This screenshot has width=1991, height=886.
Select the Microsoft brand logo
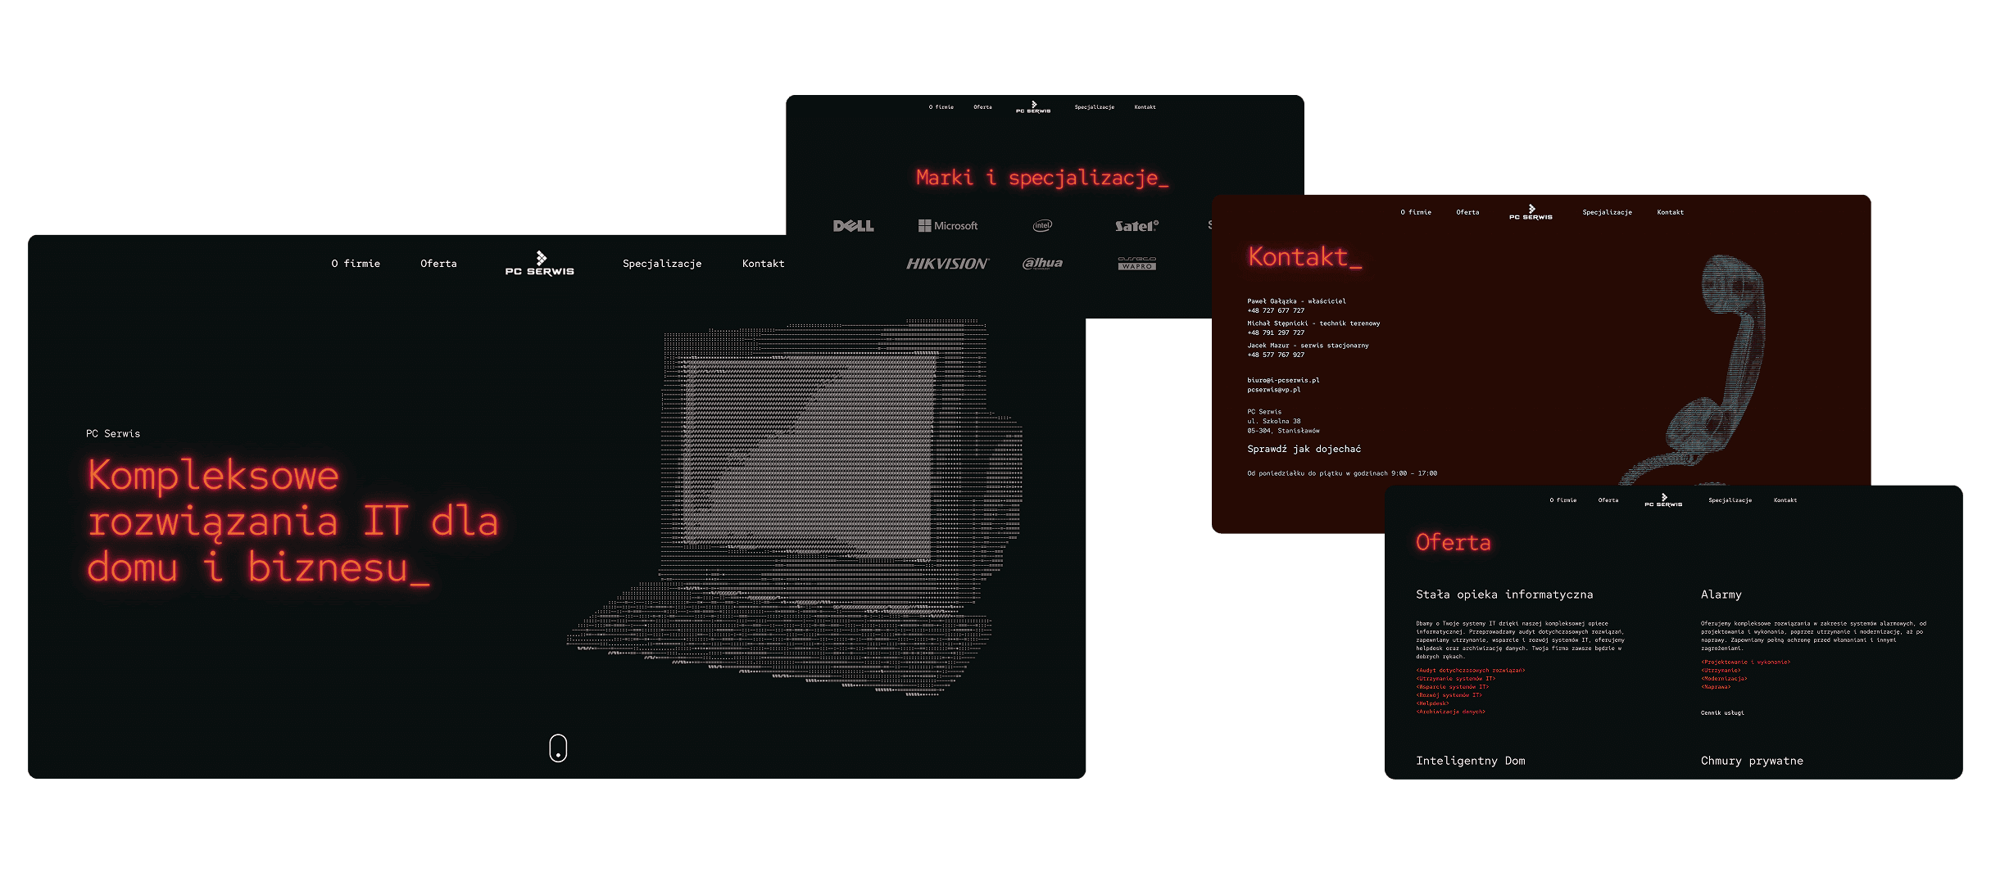(x=949, y=225)
